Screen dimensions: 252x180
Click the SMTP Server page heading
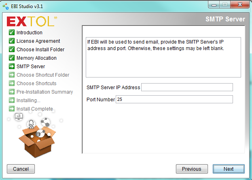pos(225,19)
